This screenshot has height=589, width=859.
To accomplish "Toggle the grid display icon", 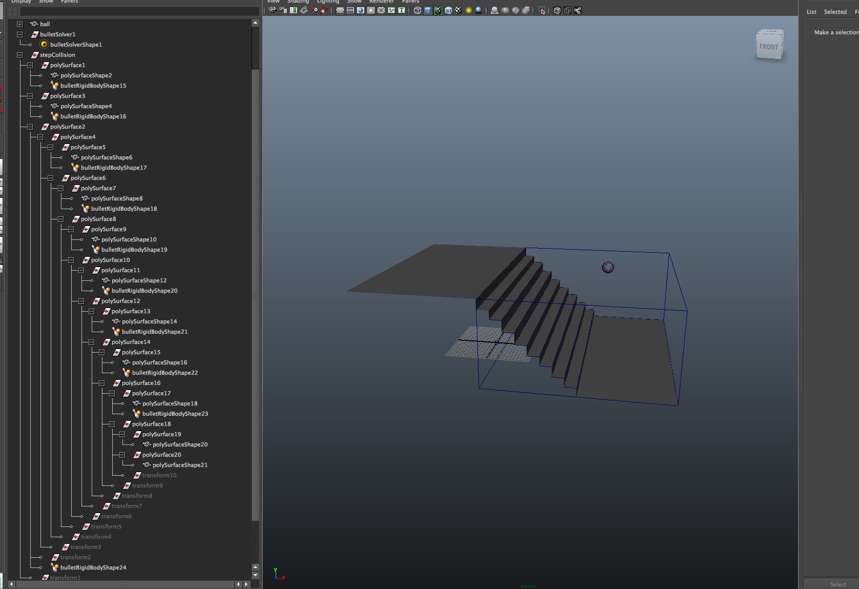I will click(x=340, y=10).
